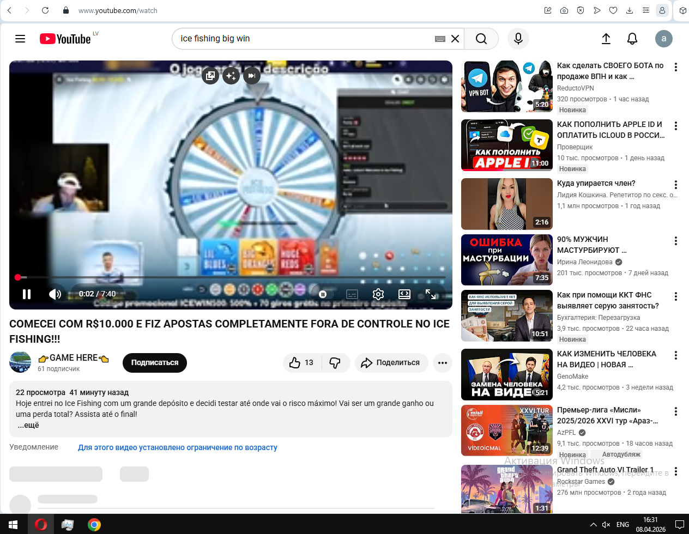Open options for Ирина Леонидова video

click(676, 241)
